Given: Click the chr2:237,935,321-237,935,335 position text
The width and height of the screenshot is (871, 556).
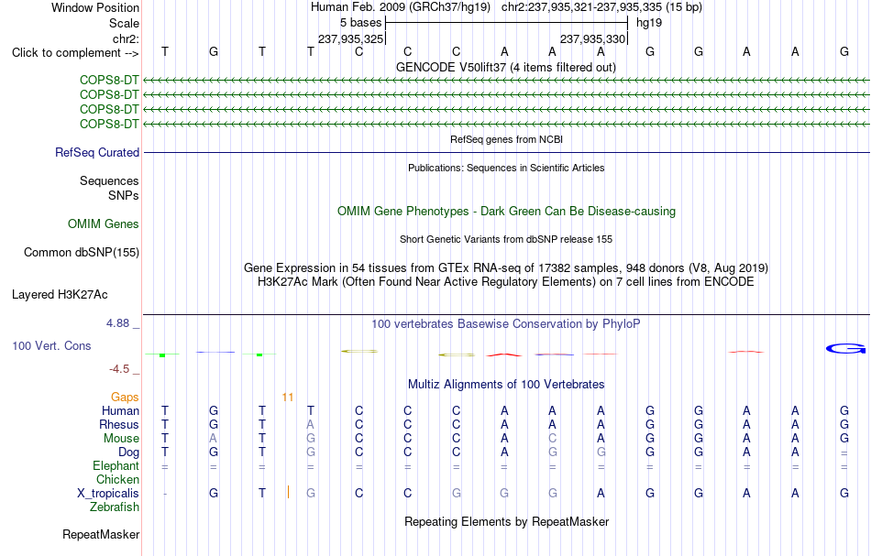Looking at the screenshot, I should (581, 7).
